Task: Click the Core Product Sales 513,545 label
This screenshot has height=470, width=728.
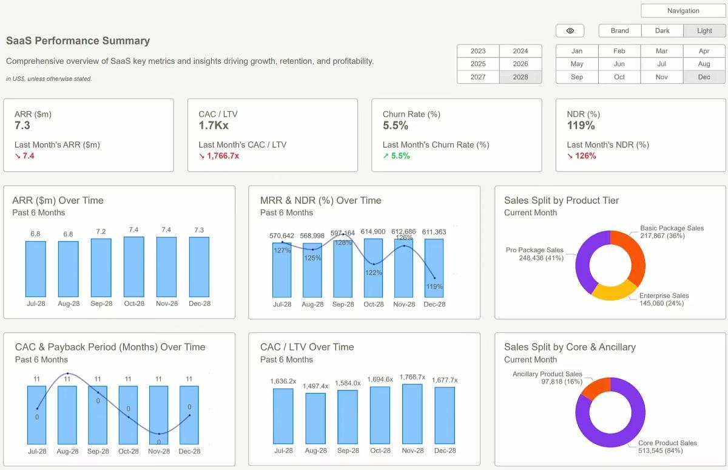Action: click(x=667, y=447)
